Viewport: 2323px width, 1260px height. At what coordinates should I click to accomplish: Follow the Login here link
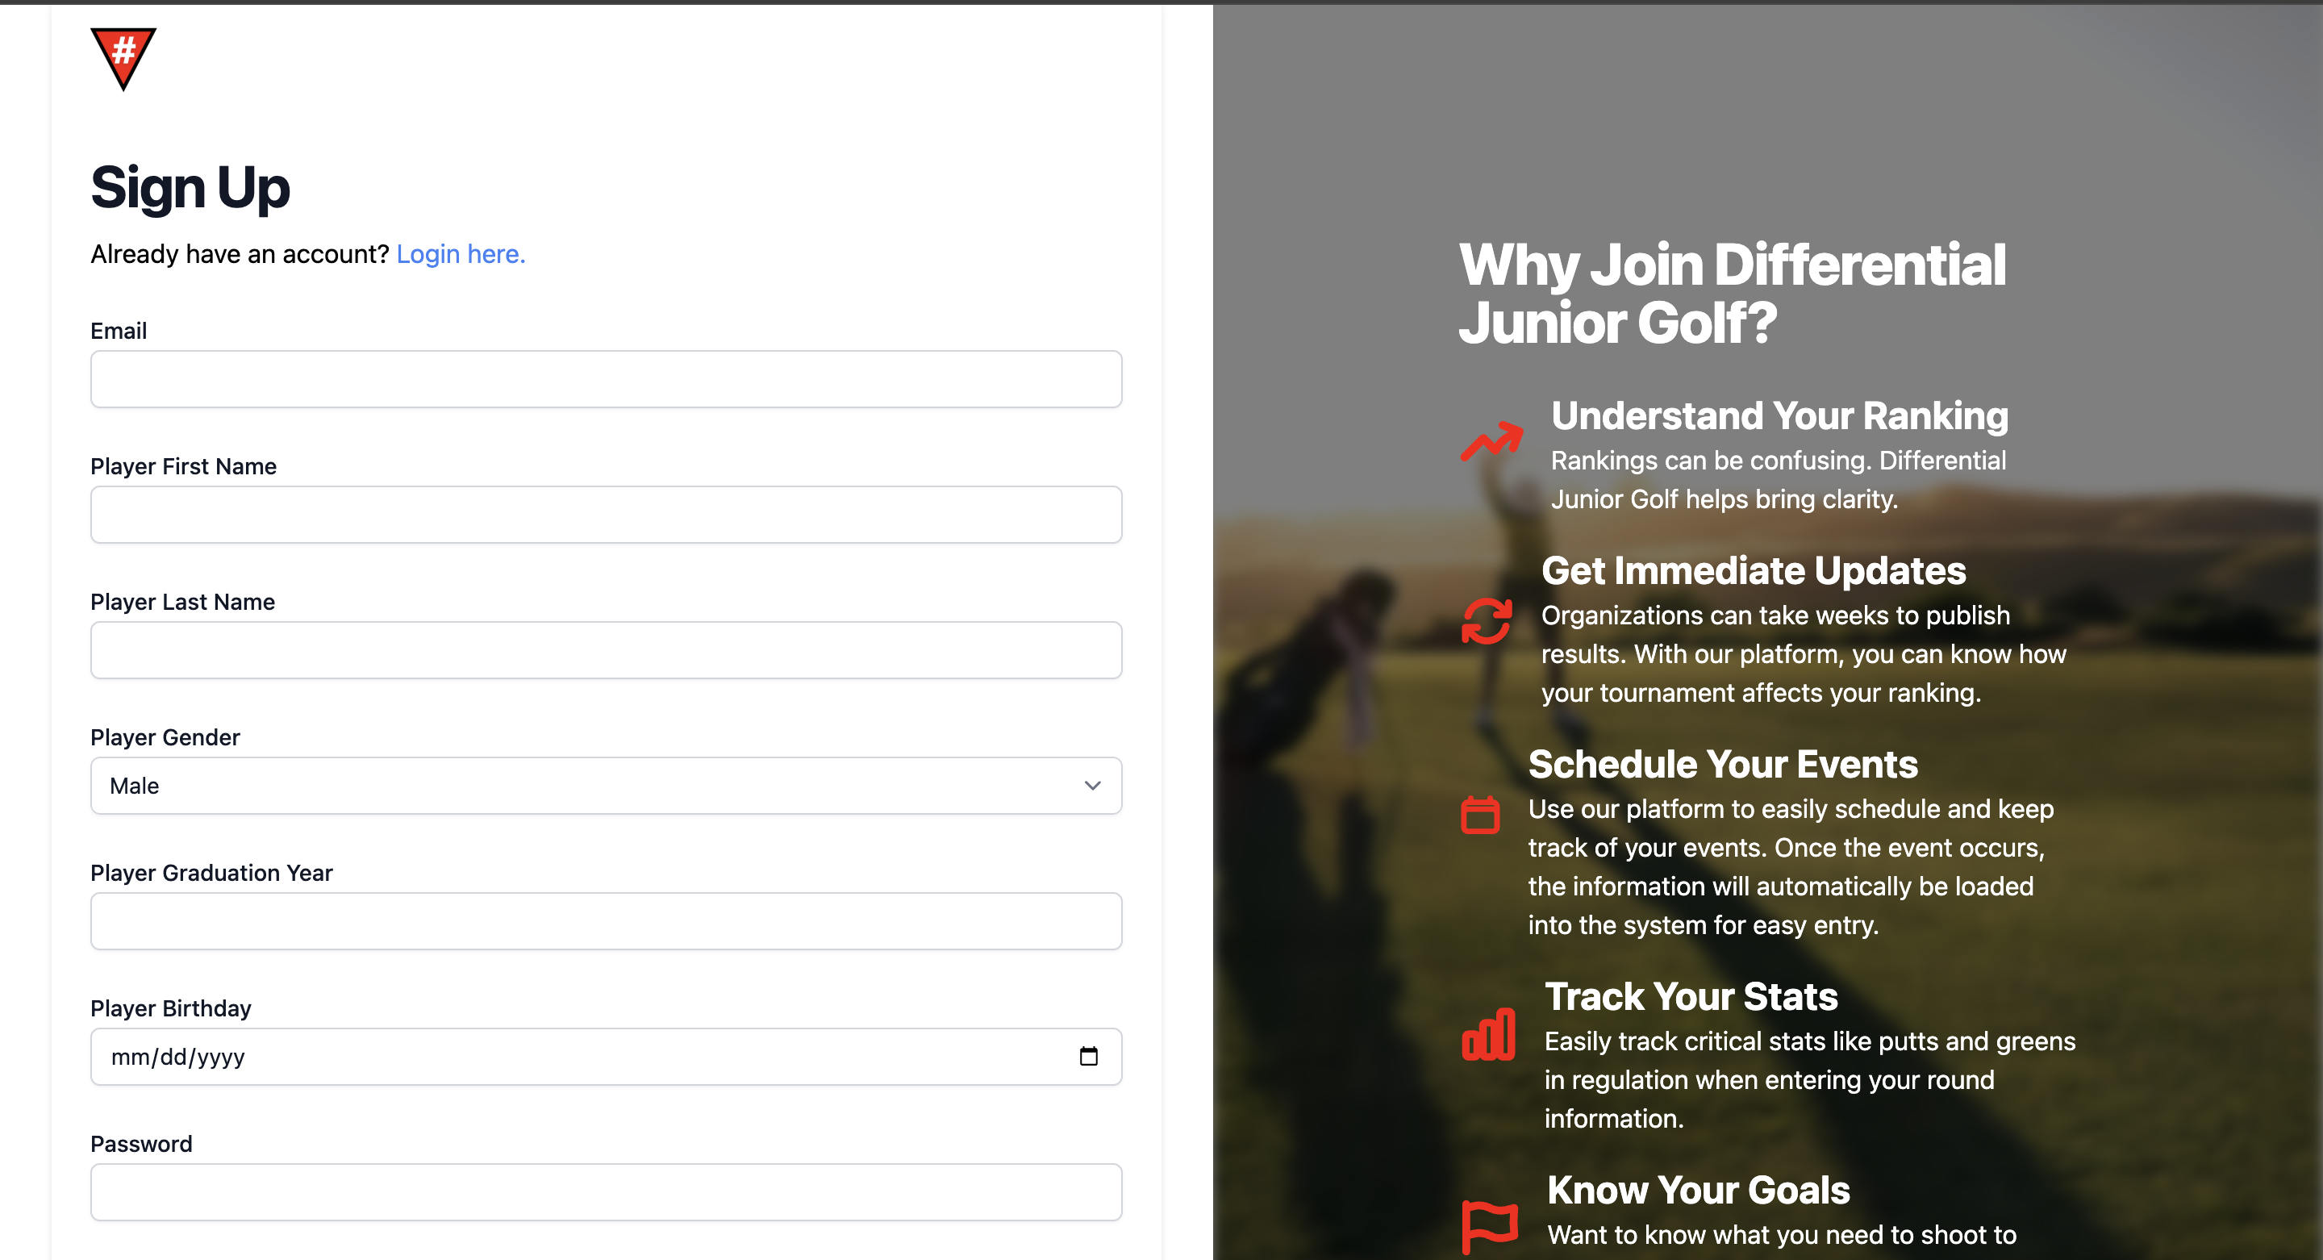click(x=461, y=254)
